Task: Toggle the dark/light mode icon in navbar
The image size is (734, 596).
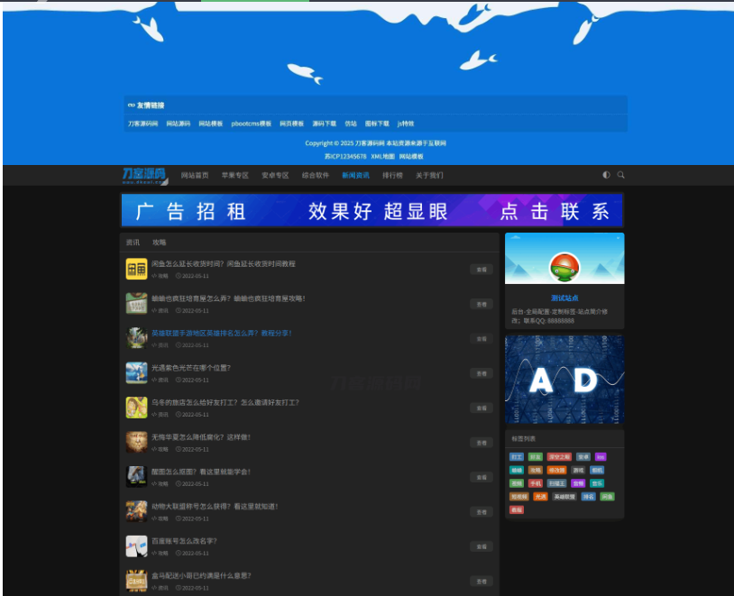Action: [x=606, y=175]
